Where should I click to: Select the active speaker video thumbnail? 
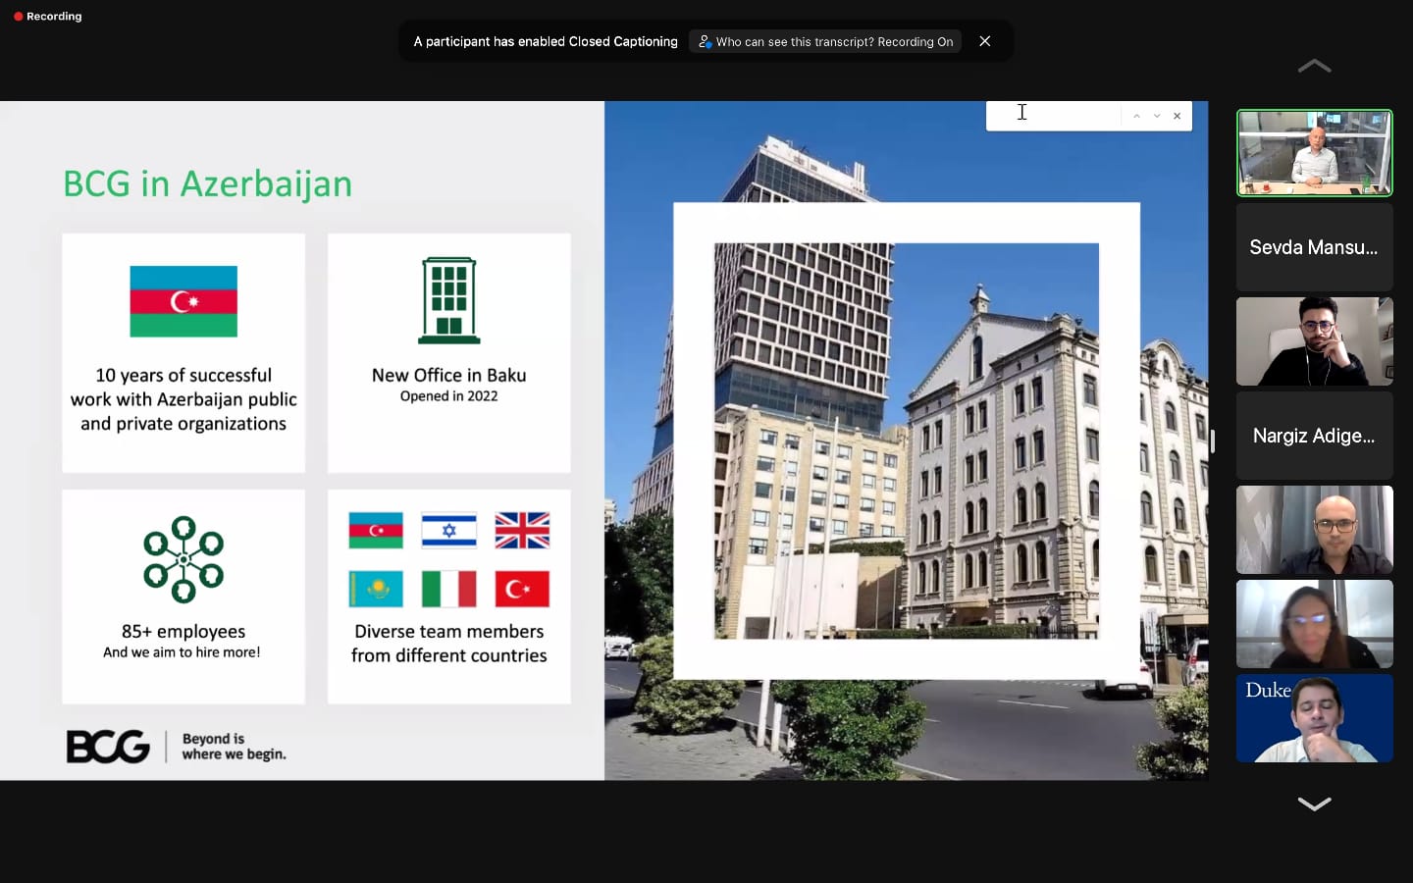1314,153
